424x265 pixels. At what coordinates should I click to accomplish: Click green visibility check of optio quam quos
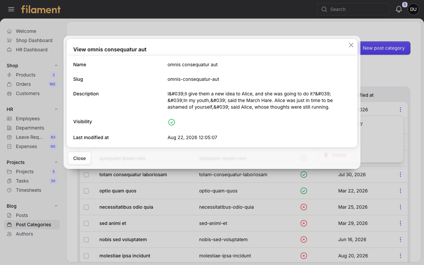click(x=304, y=191)
